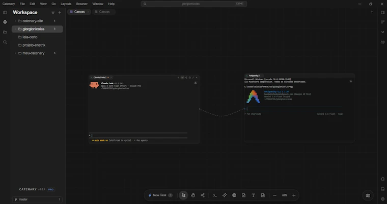Expand the catenary-site folder
Viewport: 387px width, 204px height.
point(15,21)
